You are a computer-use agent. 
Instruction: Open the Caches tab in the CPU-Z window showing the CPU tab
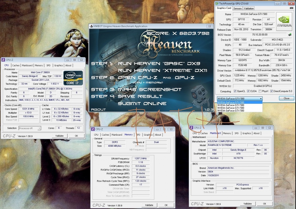tap(16, 65)
